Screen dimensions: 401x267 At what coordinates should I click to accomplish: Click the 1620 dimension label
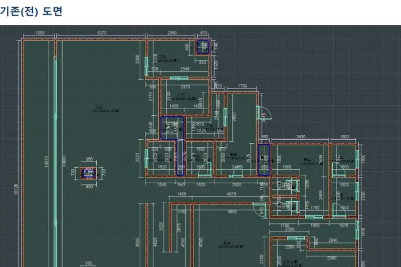(162, 167)
